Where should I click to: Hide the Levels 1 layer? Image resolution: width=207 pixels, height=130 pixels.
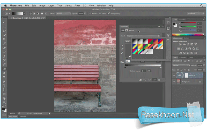(x=174, y=75)
